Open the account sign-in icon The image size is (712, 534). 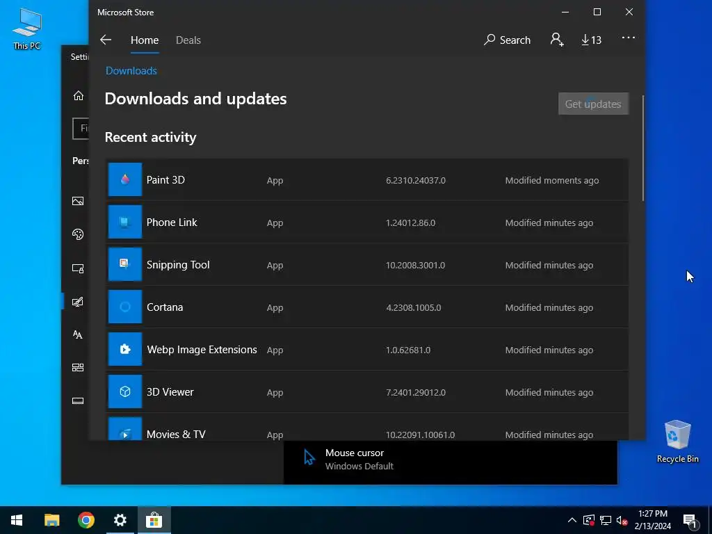[x=557, y=40]
